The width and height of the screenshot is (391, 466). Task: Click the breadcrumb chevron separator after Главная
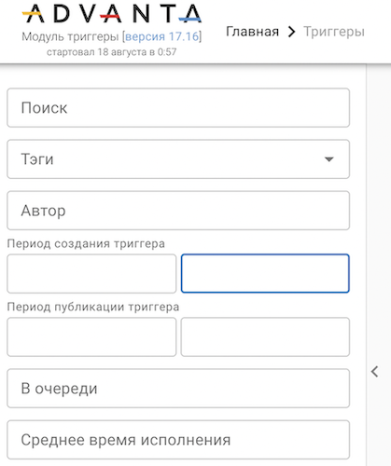point(291,32)
